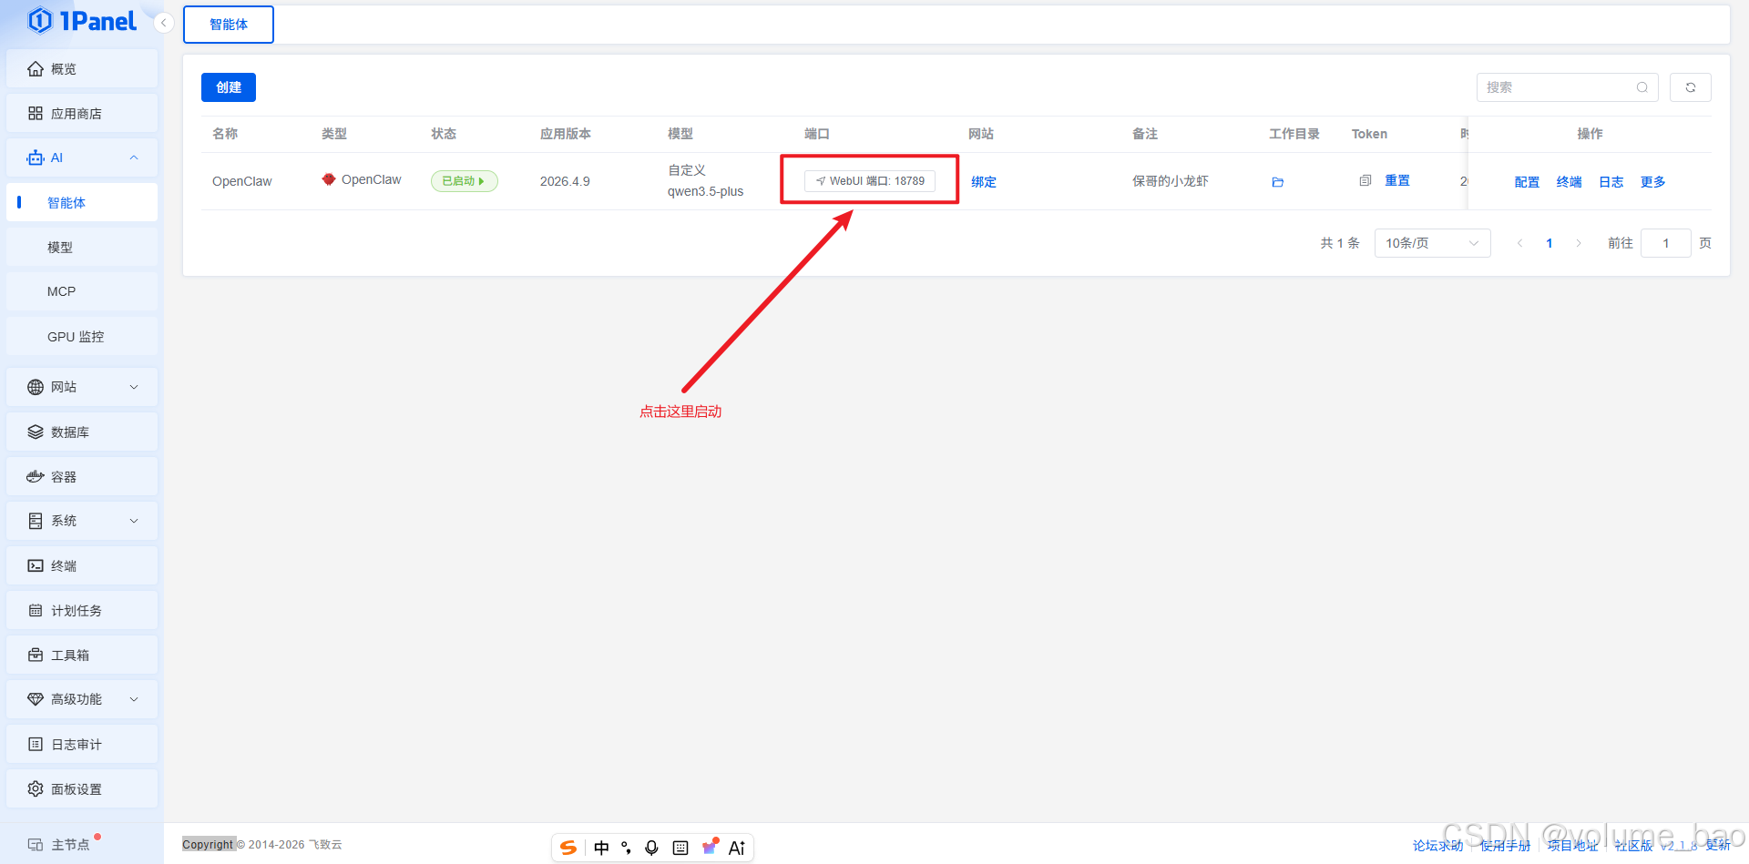Copy the token with the copy icon
This screenshot has height=864, width=1749.
tap(1365, 181)
